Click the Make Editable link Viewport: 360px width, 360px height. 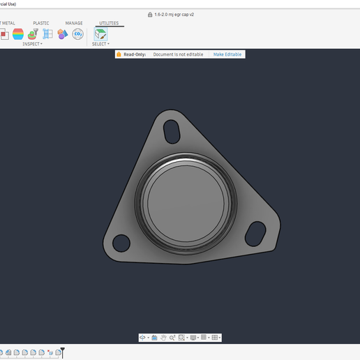227,54
